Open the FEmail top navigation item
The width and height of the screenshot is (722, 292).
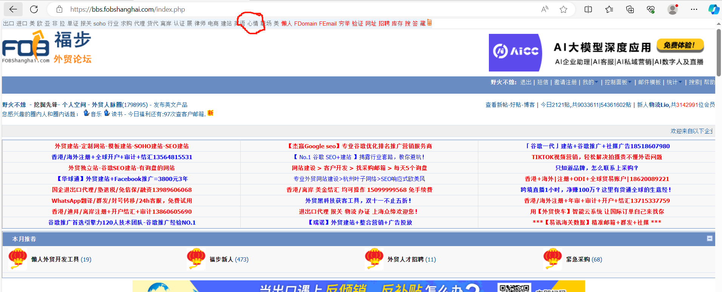pos(328,23)
